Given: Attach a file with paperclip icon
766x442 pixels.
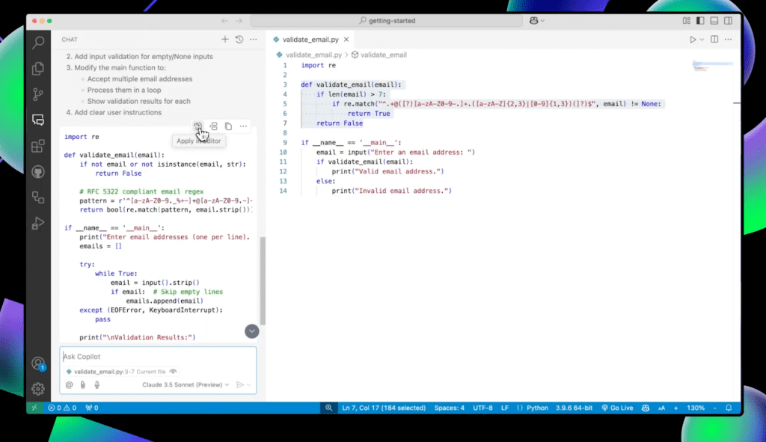Looking at the screenshot, I should click(83, 385).
